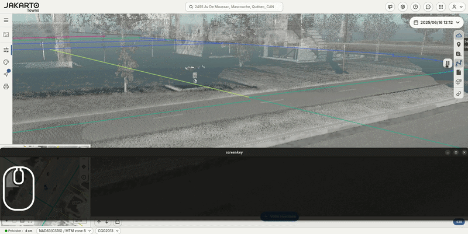
Task: Select the location pin tool
Action: pos(459,45)
